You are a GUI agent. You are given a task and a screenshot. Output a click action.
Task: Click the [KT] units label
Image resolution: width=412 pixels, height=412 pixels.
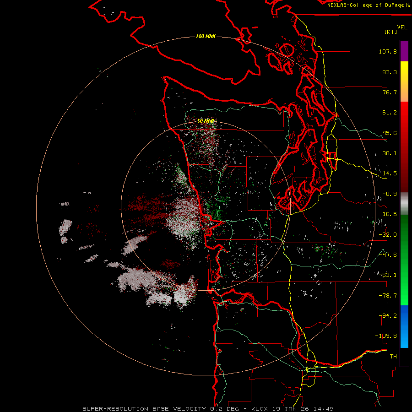coord(390,32)
